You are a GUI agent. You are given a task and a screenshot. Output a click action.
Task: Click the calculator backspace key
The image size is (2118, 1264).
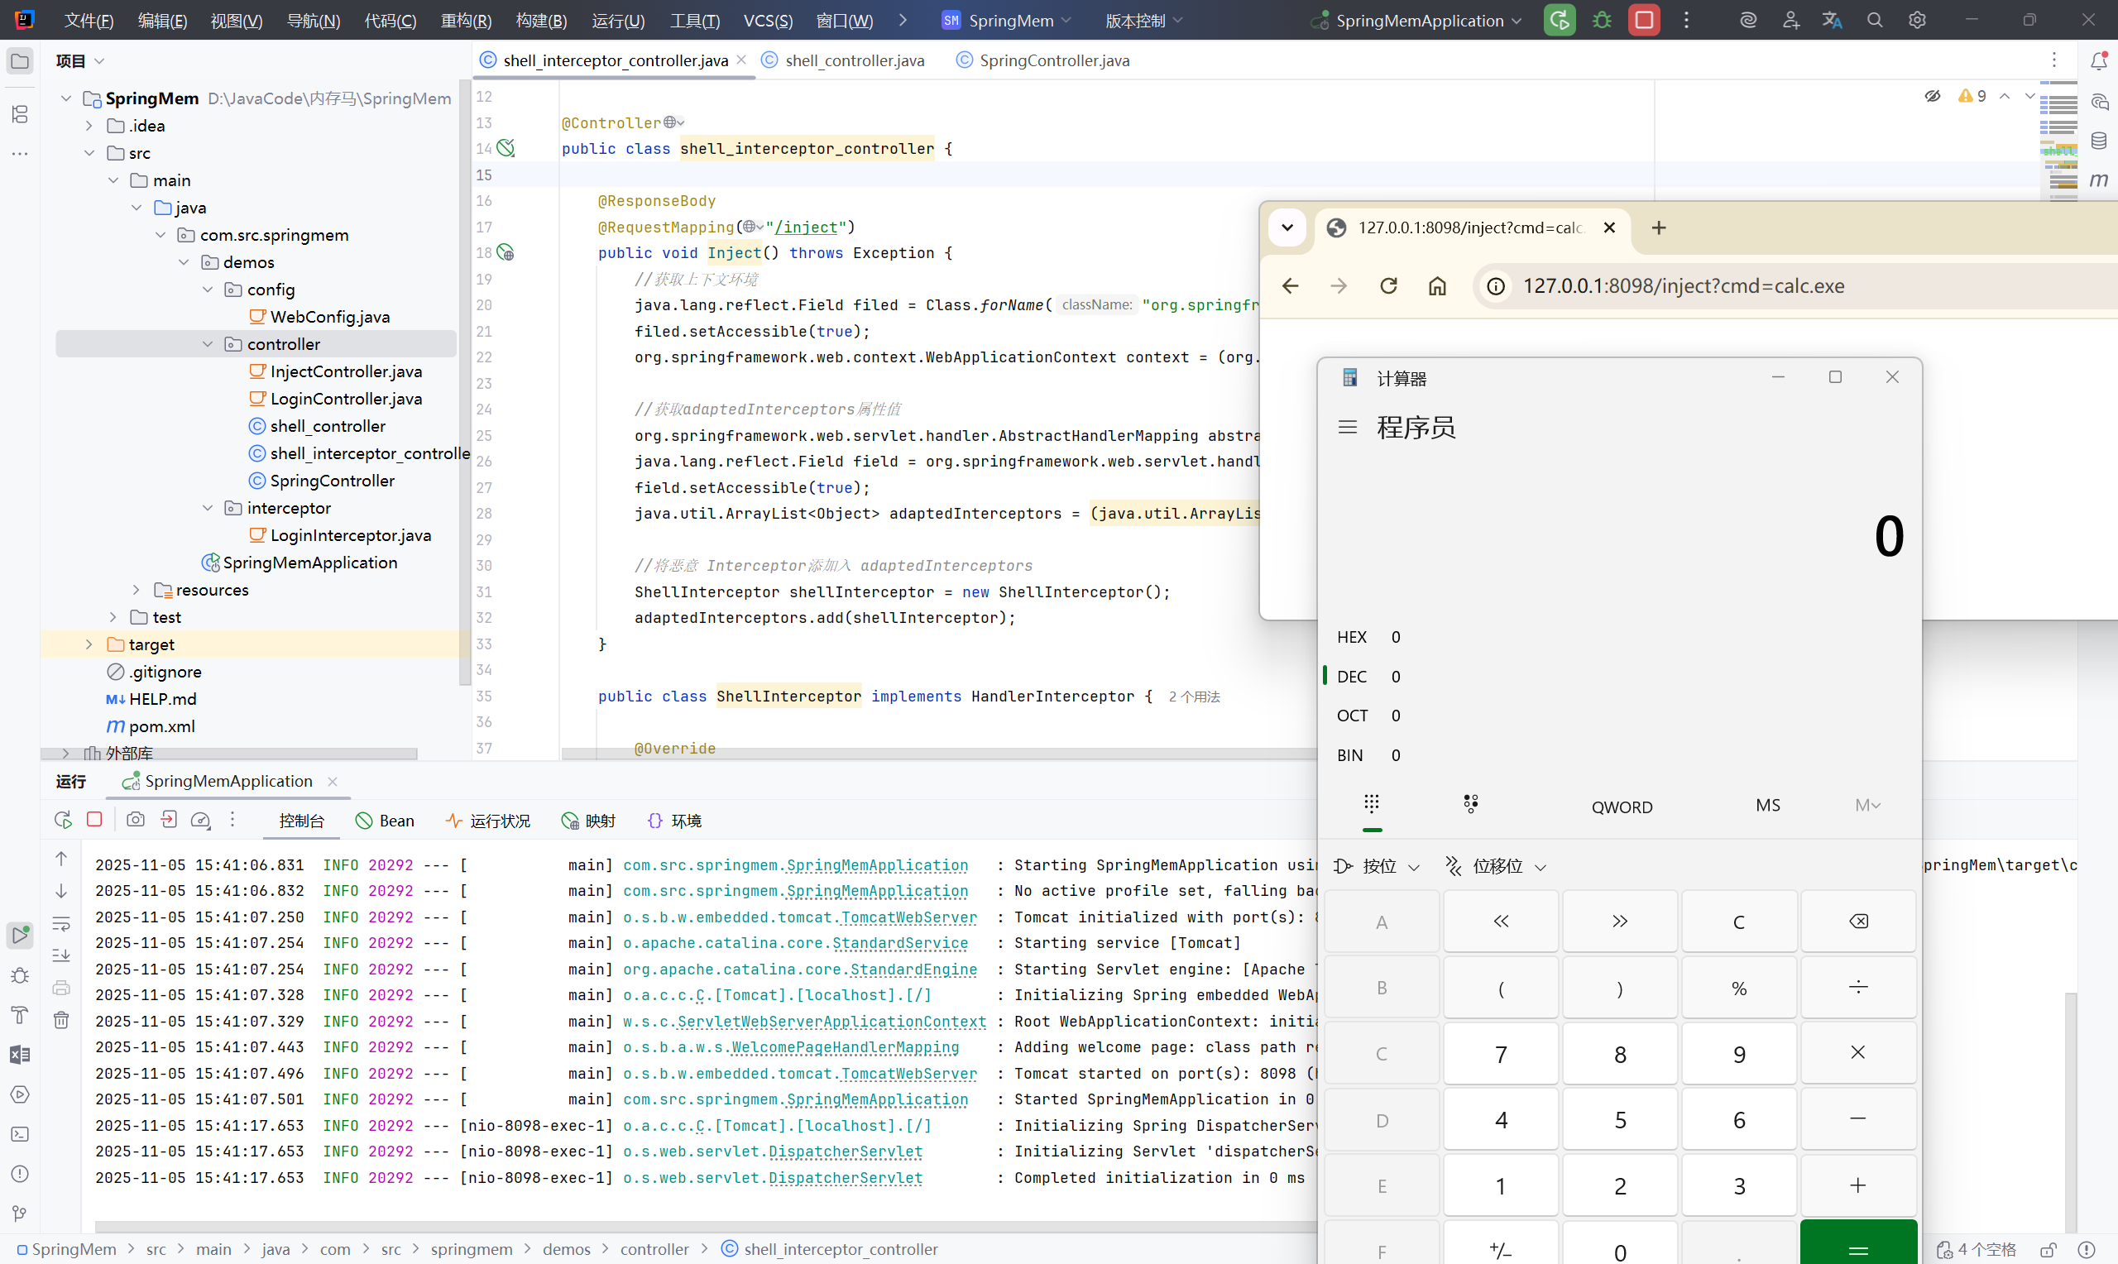1857,922
